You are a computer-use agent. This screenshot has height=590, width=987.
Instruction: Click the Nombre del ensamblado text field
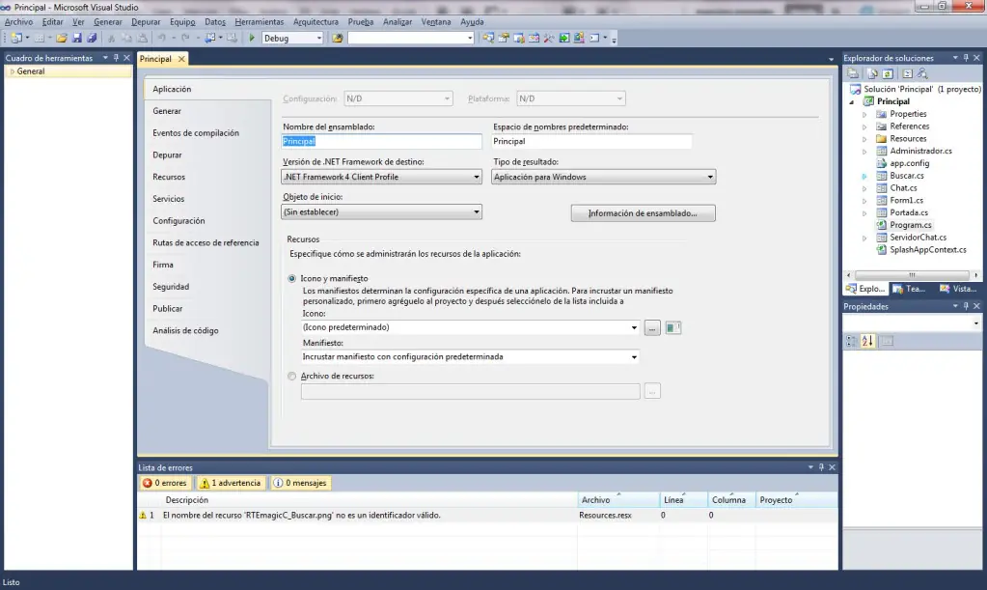(x=381, y=142)
